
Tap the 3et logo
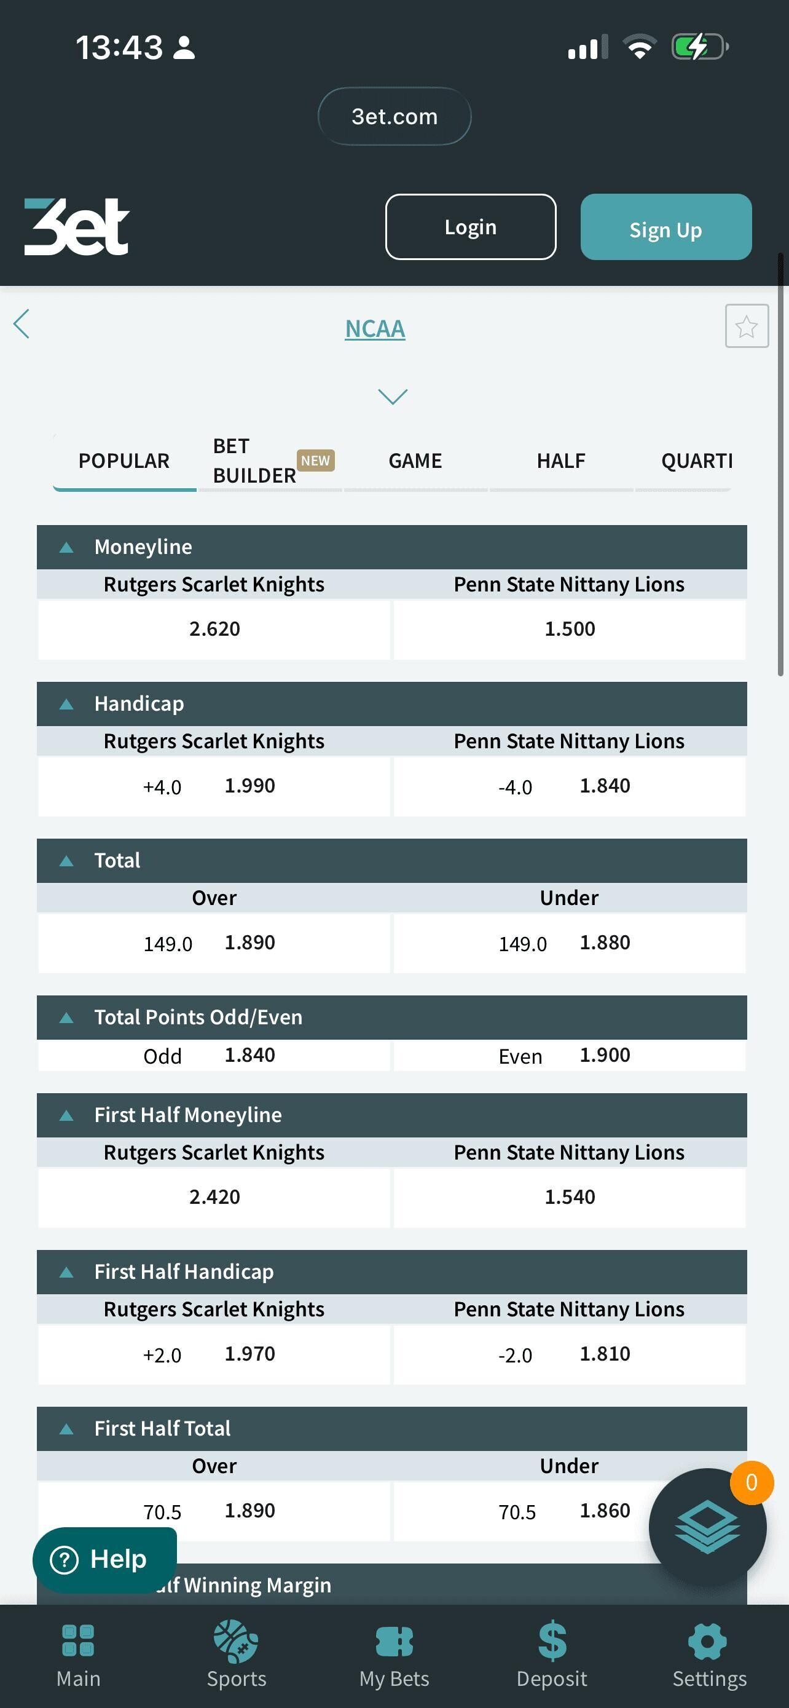point(77,227)
